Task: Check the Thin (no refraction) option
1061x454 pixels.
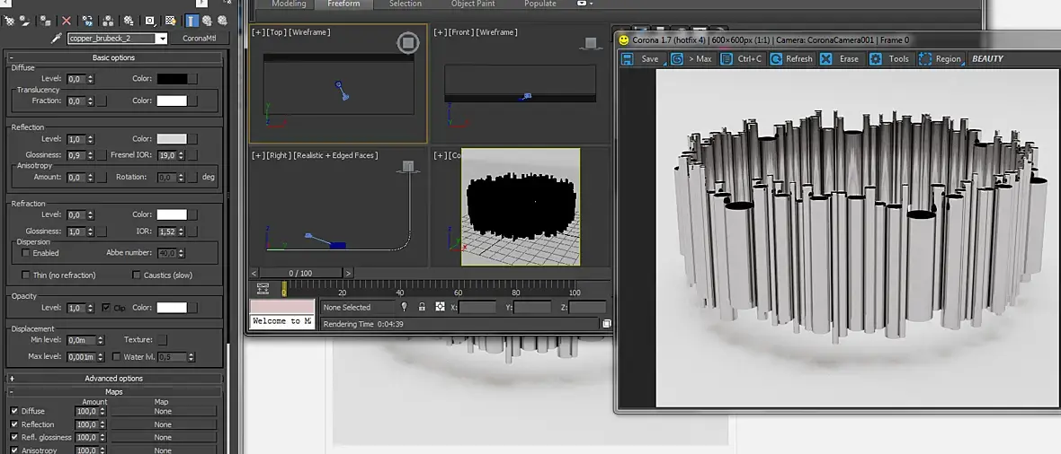Action: 26,275
